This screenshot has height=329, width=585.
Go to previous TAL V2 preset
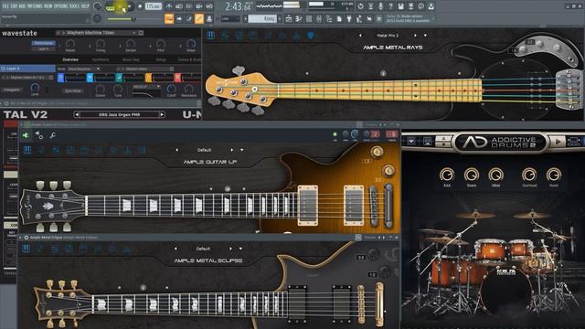(x=77, y=114)
